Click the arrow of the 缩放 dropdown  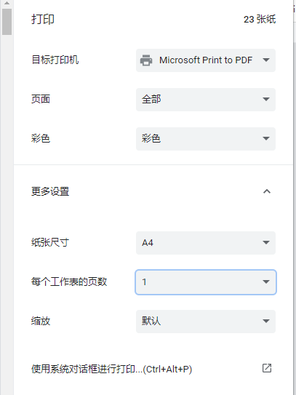point(266,322)
